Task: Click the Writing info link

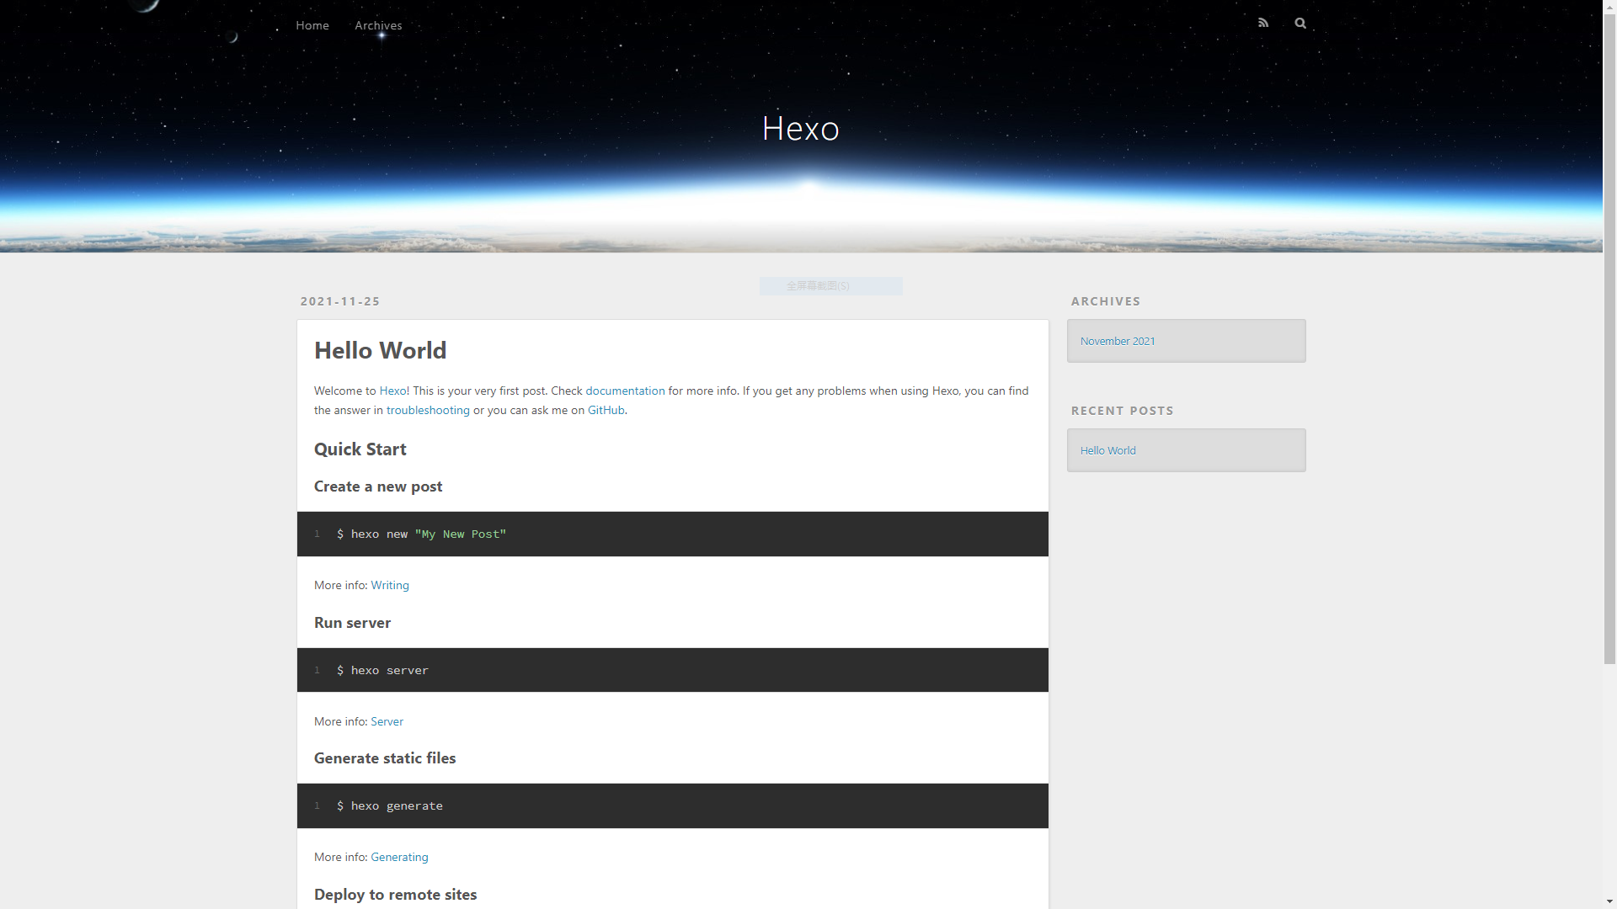Action: coord(390,585)
